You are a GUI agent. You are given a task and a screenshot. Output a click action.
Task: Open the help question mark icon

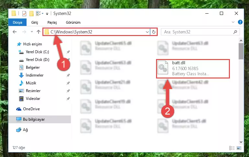(x=240, y=22)
